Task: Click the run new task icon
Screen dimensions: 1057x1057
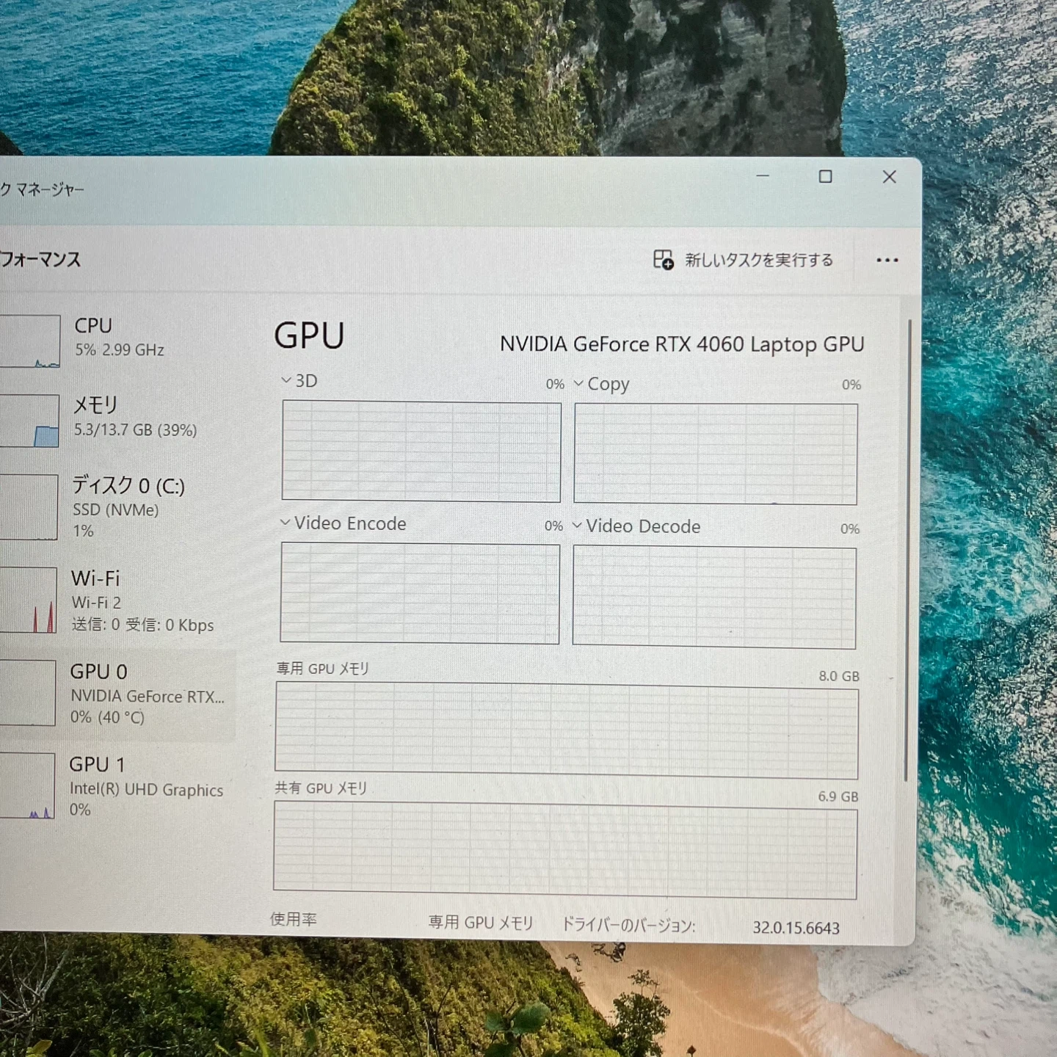Action: [x=663, y=260]
